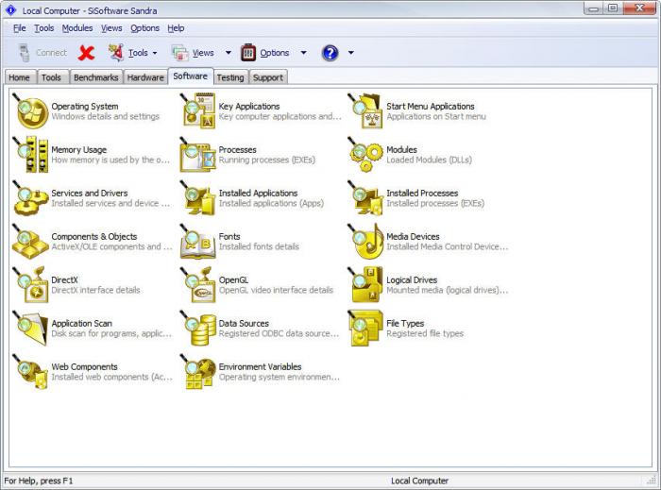Switch to the Home tab
The width and height of the screenshot is (661, 490).
20,77
